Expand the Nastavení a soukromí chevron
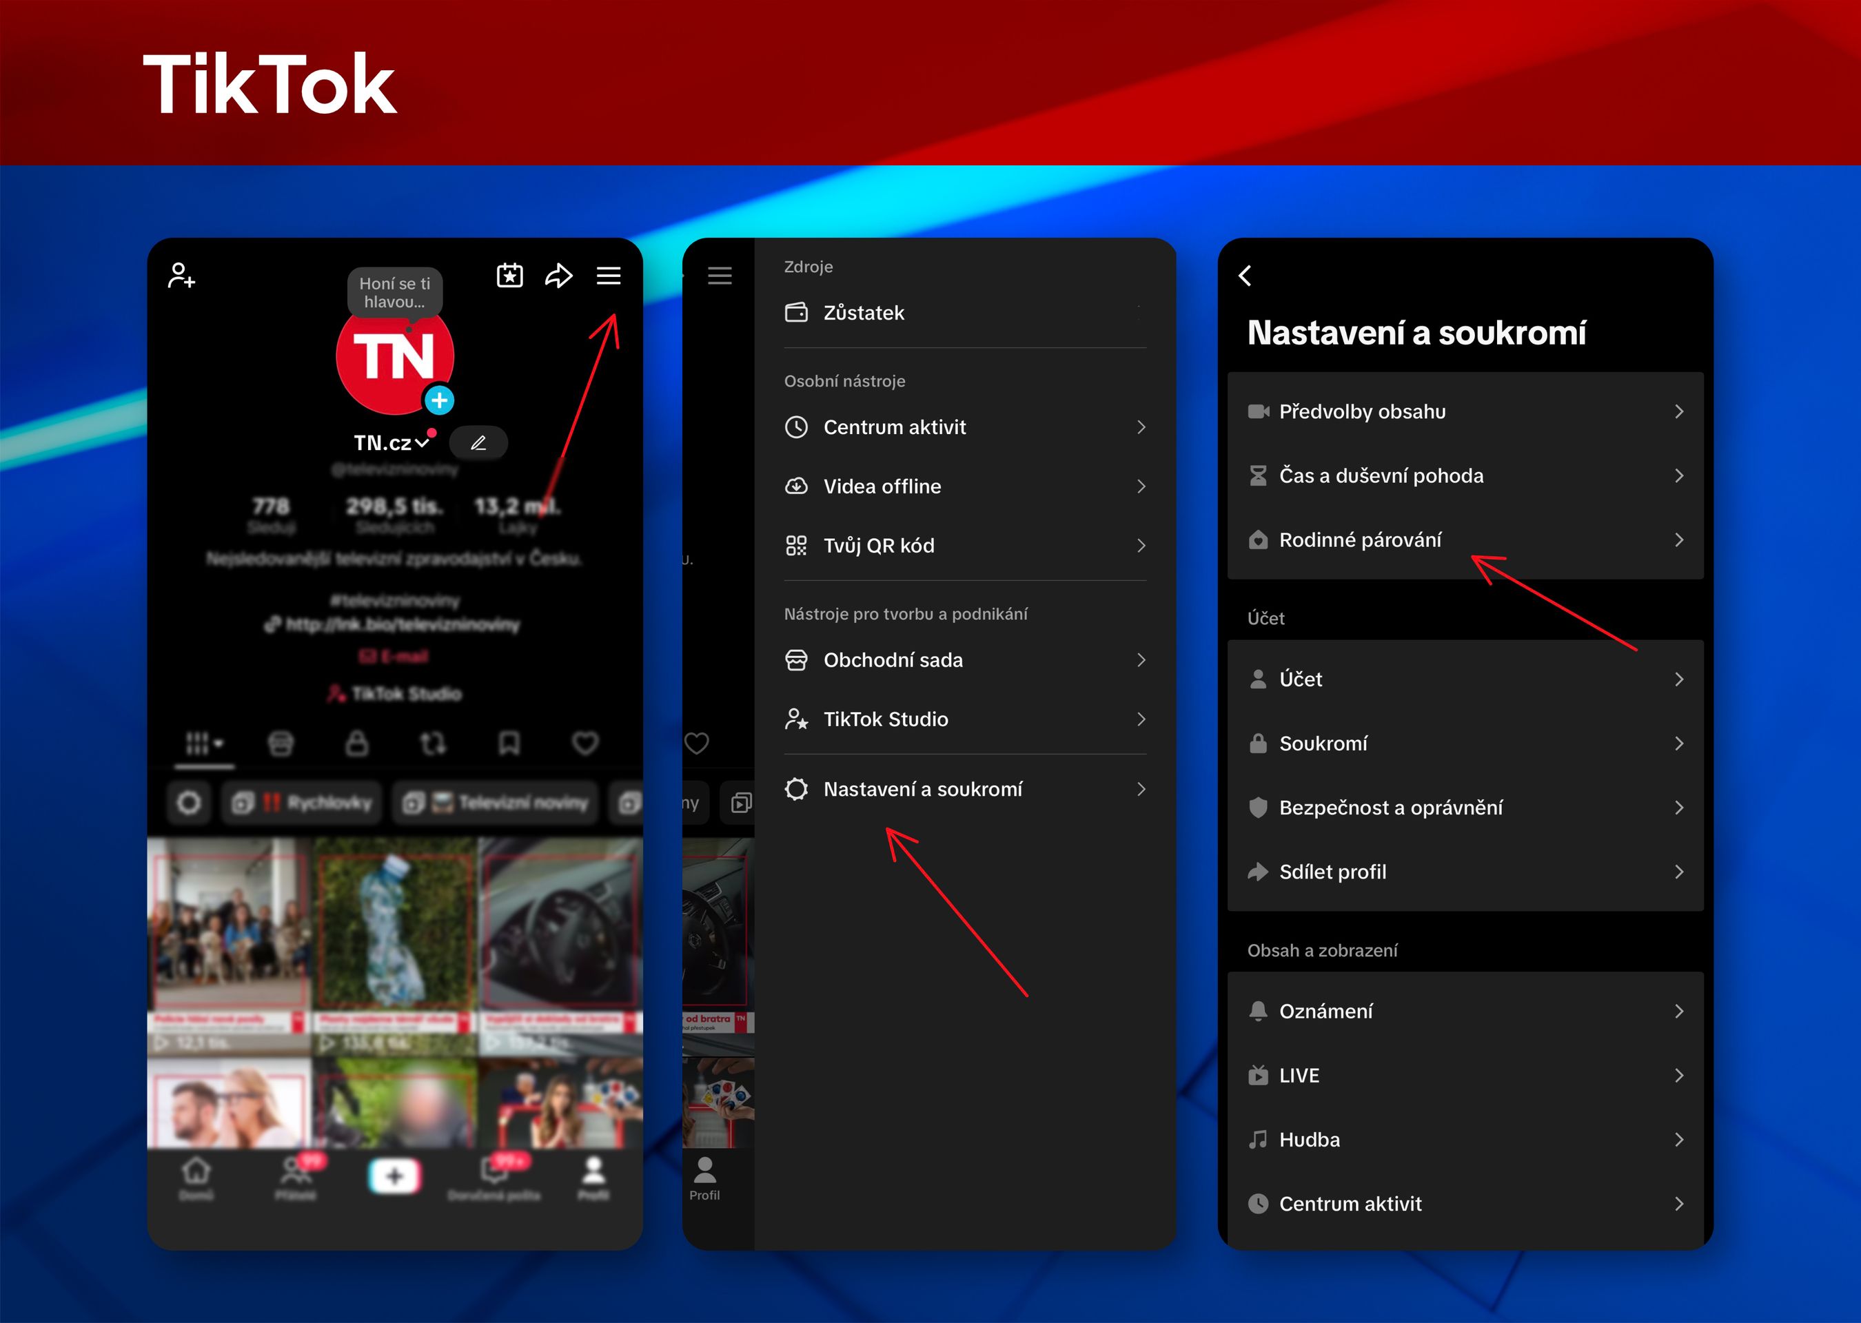1861x1323 pixels. [1141, 790]
